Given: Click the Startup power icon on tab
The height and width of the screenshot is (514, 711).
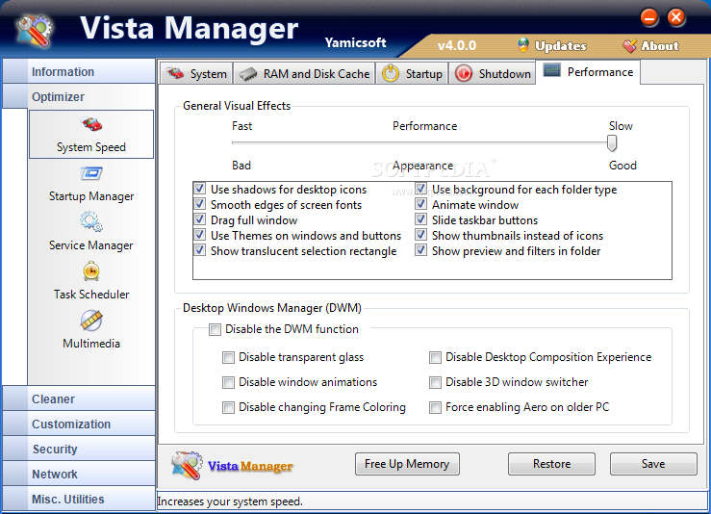Looking at the screenshot, I should pyautogui.click(x=390, y=73).
